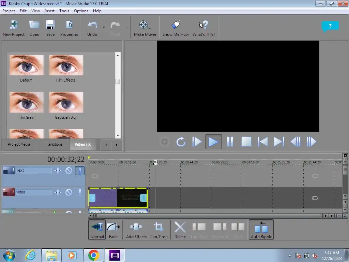Expand the Undo history dropdown
The width and height of the screenshot is (349, 262).
[104, 27]
